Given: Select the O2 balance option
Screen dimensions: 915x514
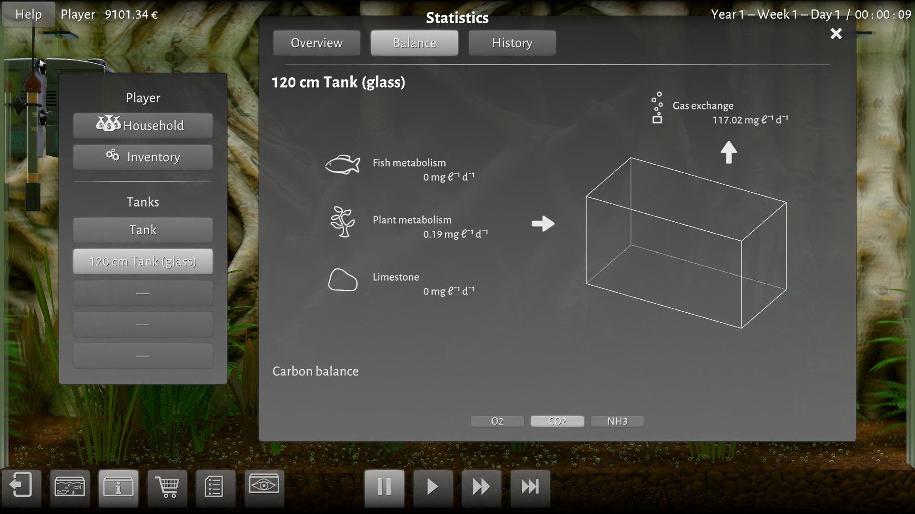Looking at the screenshot, I should pyautogui.click(x=497, y=421).
